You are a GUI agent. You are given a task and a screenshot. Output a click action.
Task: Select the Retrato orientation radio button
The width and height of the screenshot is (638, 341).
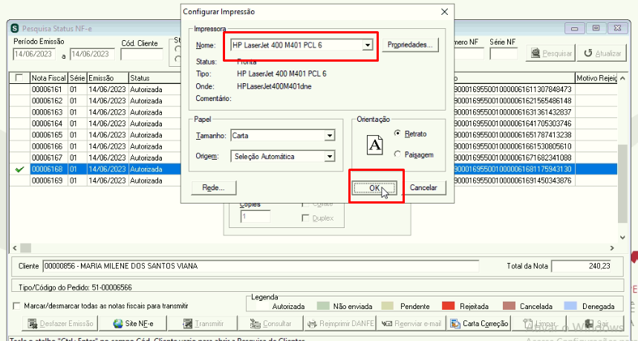pyautogui.click(x=397, y=134)
